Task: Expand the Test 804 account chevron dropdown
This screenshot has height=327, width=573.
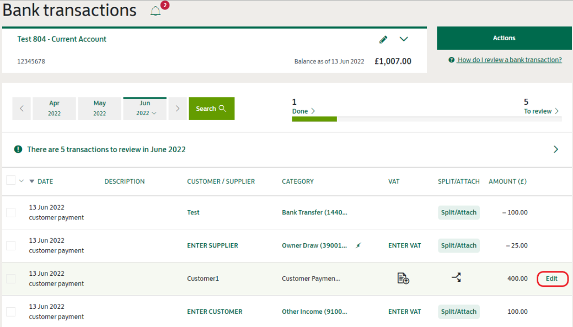Action: click(x=404, y=39)
